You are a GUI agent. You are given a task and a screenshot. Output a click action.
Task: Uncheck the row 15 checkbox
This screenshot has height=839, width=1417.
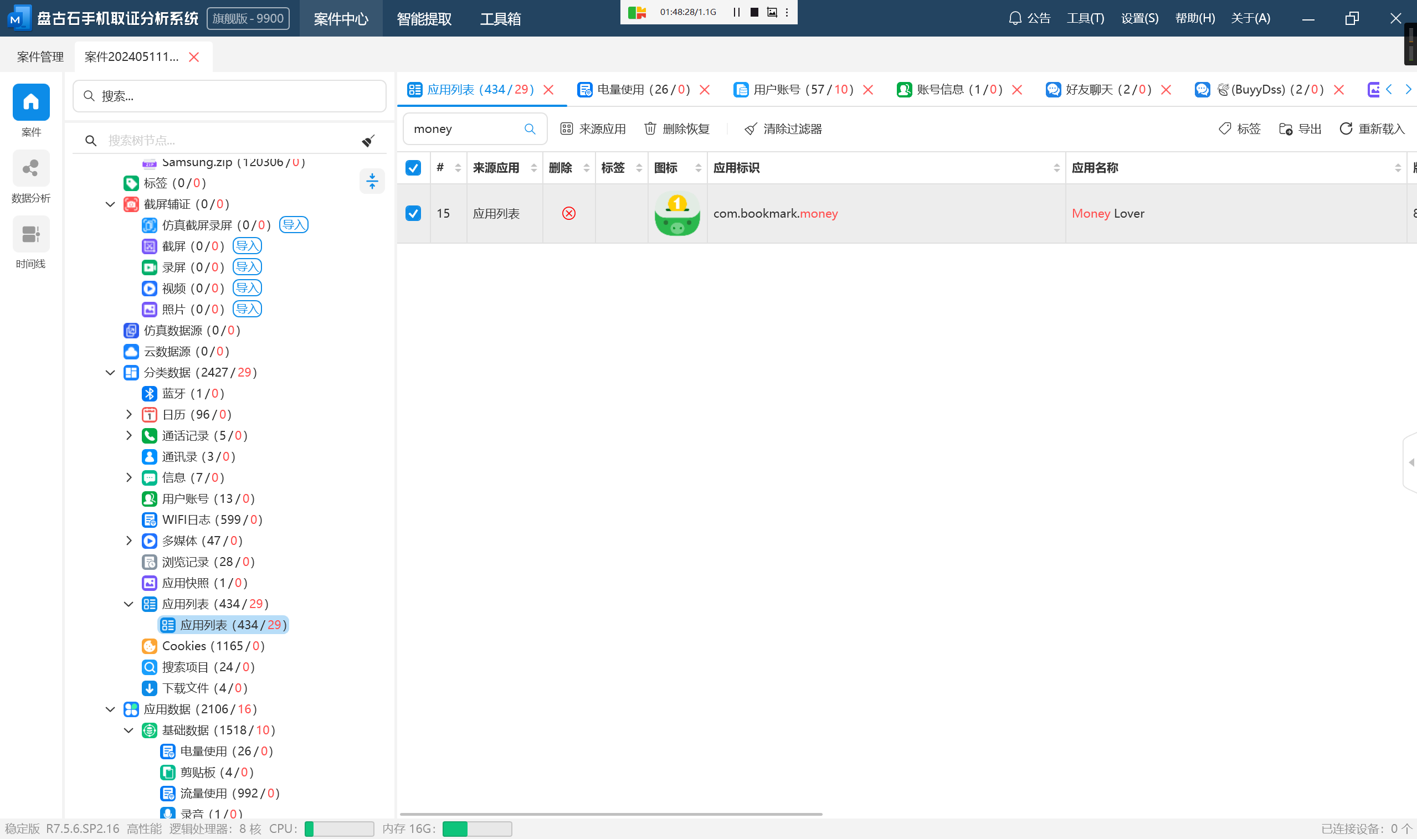pyautogui.click(x=413, y=213)
